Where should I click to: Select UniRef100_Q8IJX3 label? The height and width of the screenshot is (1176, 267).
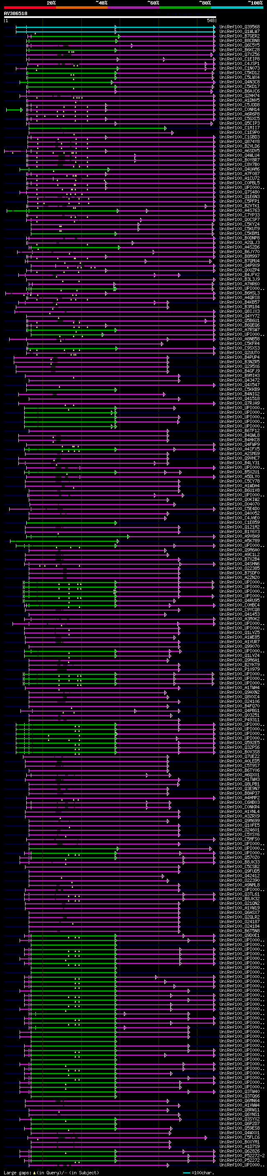[239, 311]
